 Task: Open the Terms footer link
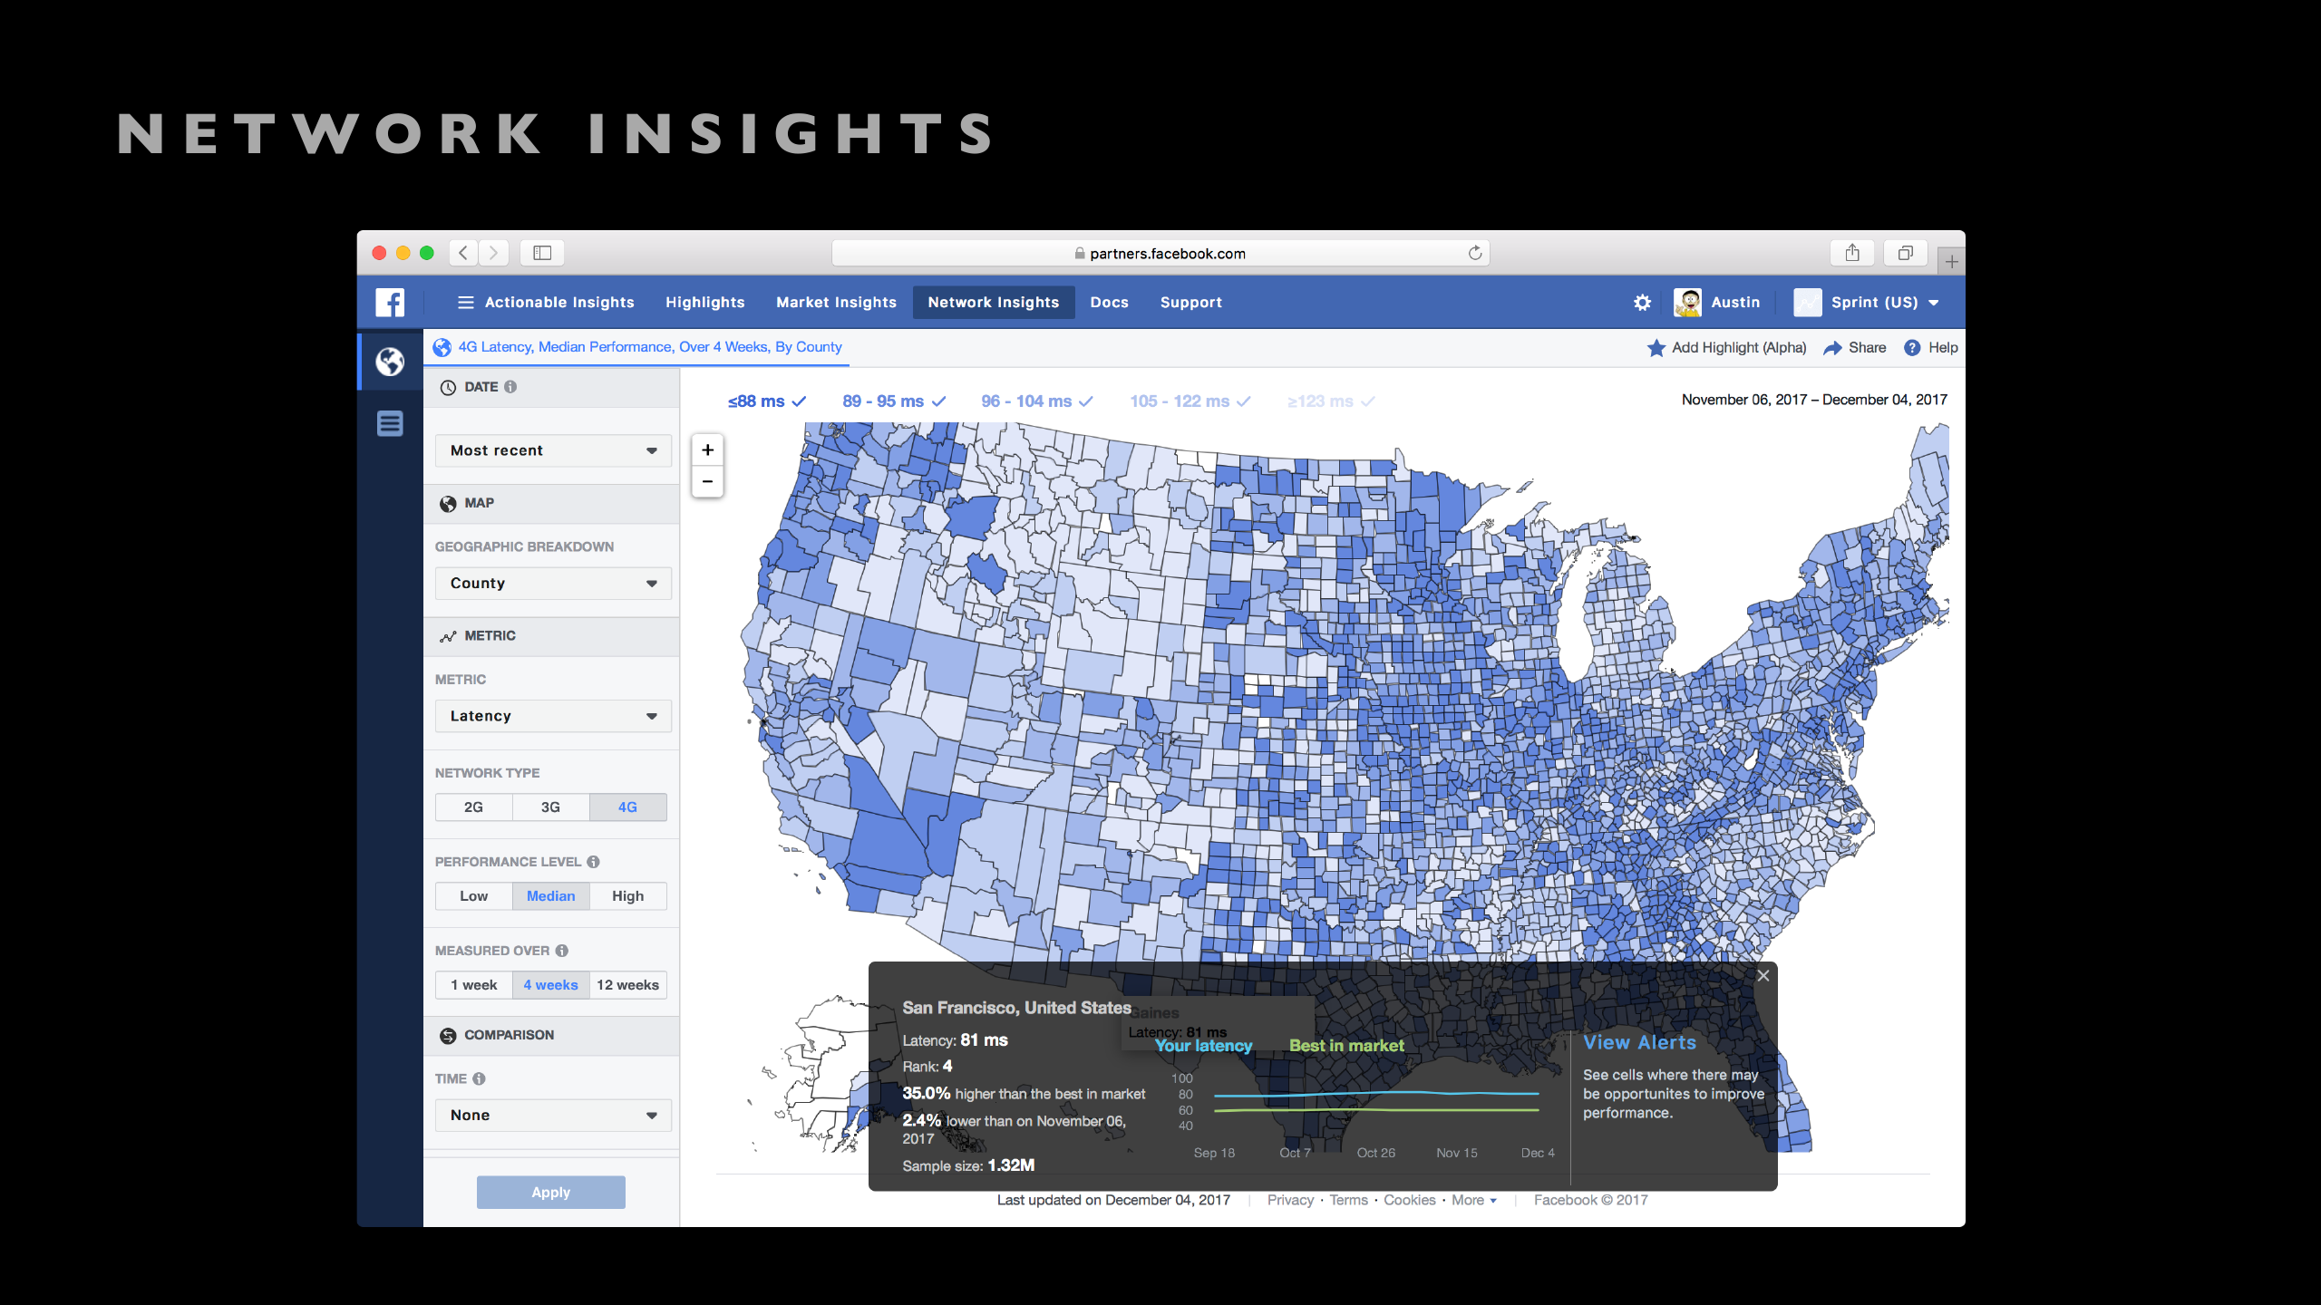point(1349,1200)
